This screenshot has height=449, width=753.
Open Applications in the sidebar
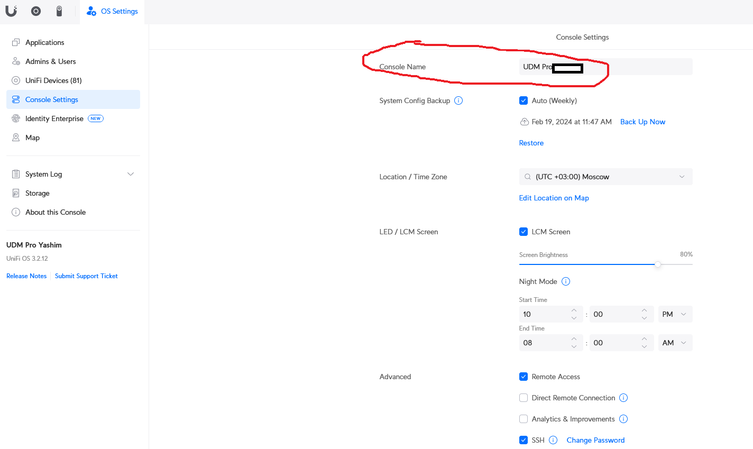click(73, 42)
